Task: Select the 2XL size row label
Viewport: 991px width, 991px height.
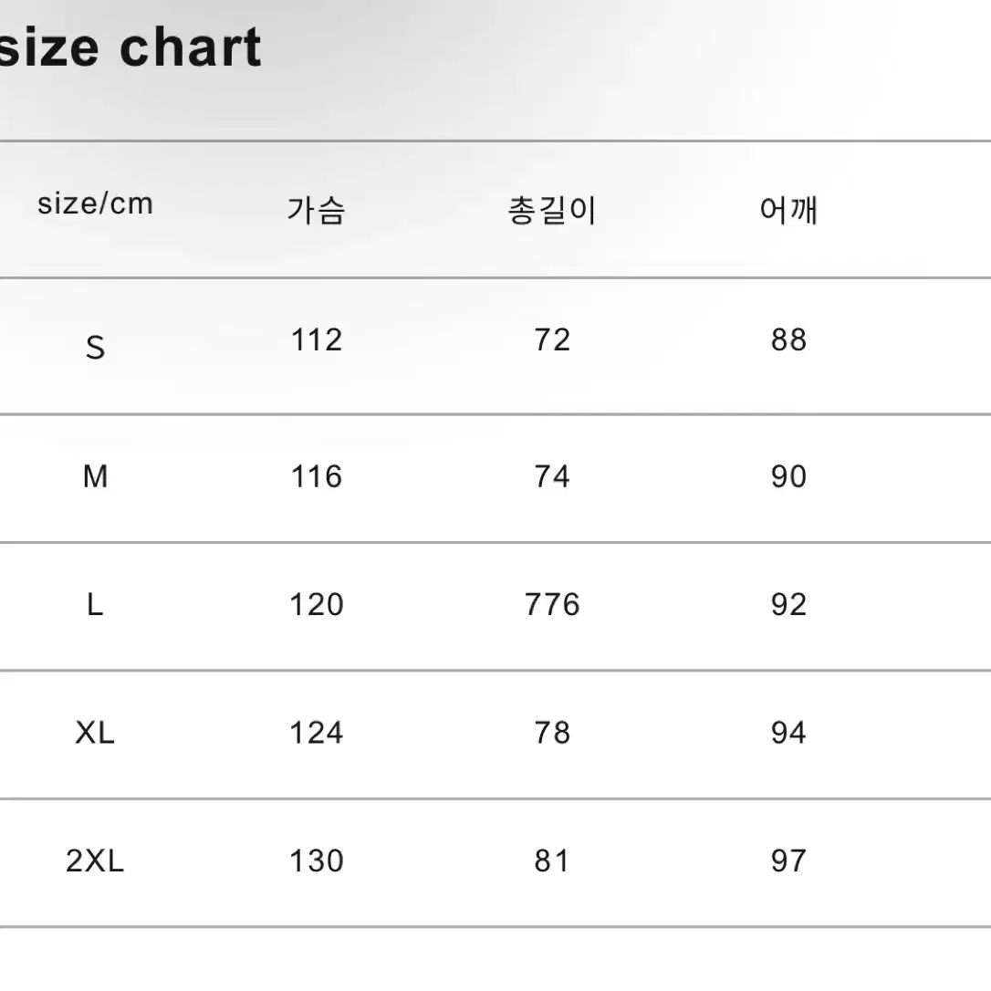Action: coord(96,861)
